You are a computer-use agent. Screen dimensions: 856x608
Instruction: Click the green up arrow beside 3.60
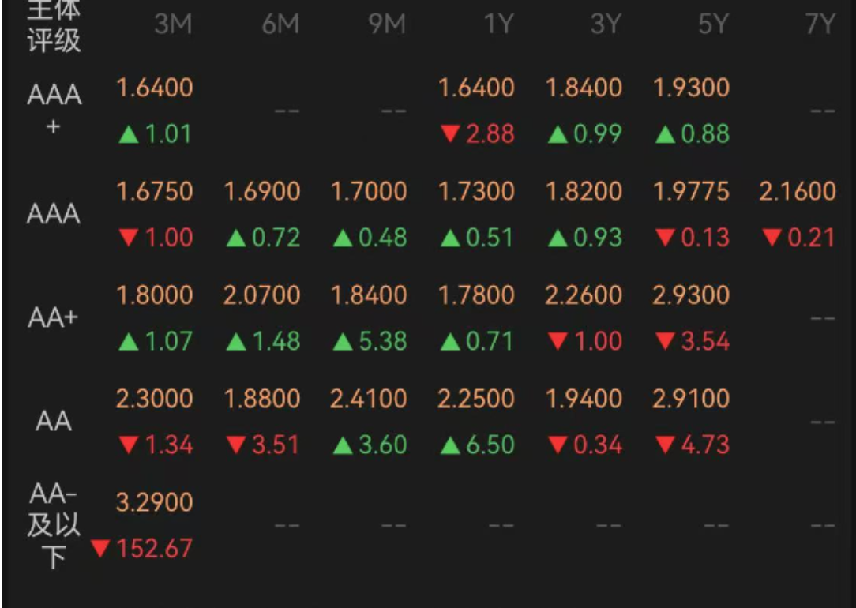[343, 446]
